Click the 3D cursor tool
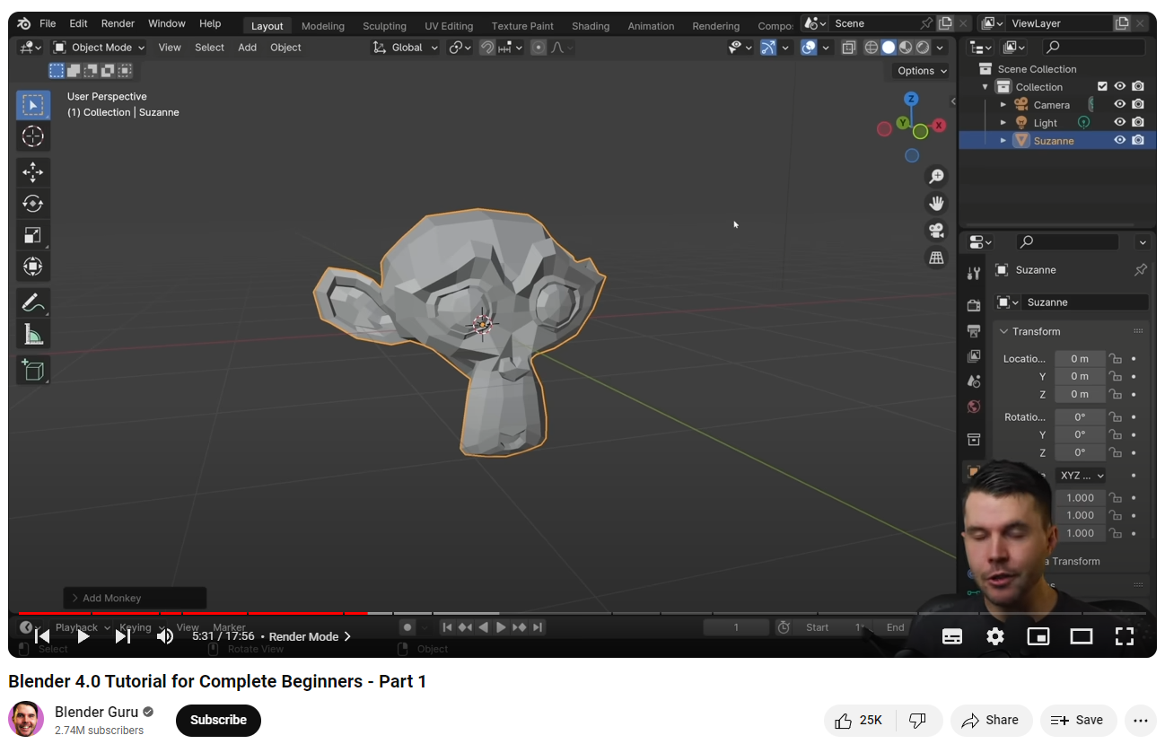Image resolution: width=1165 pixels, height=744 pixels. (x=33, y=136)
